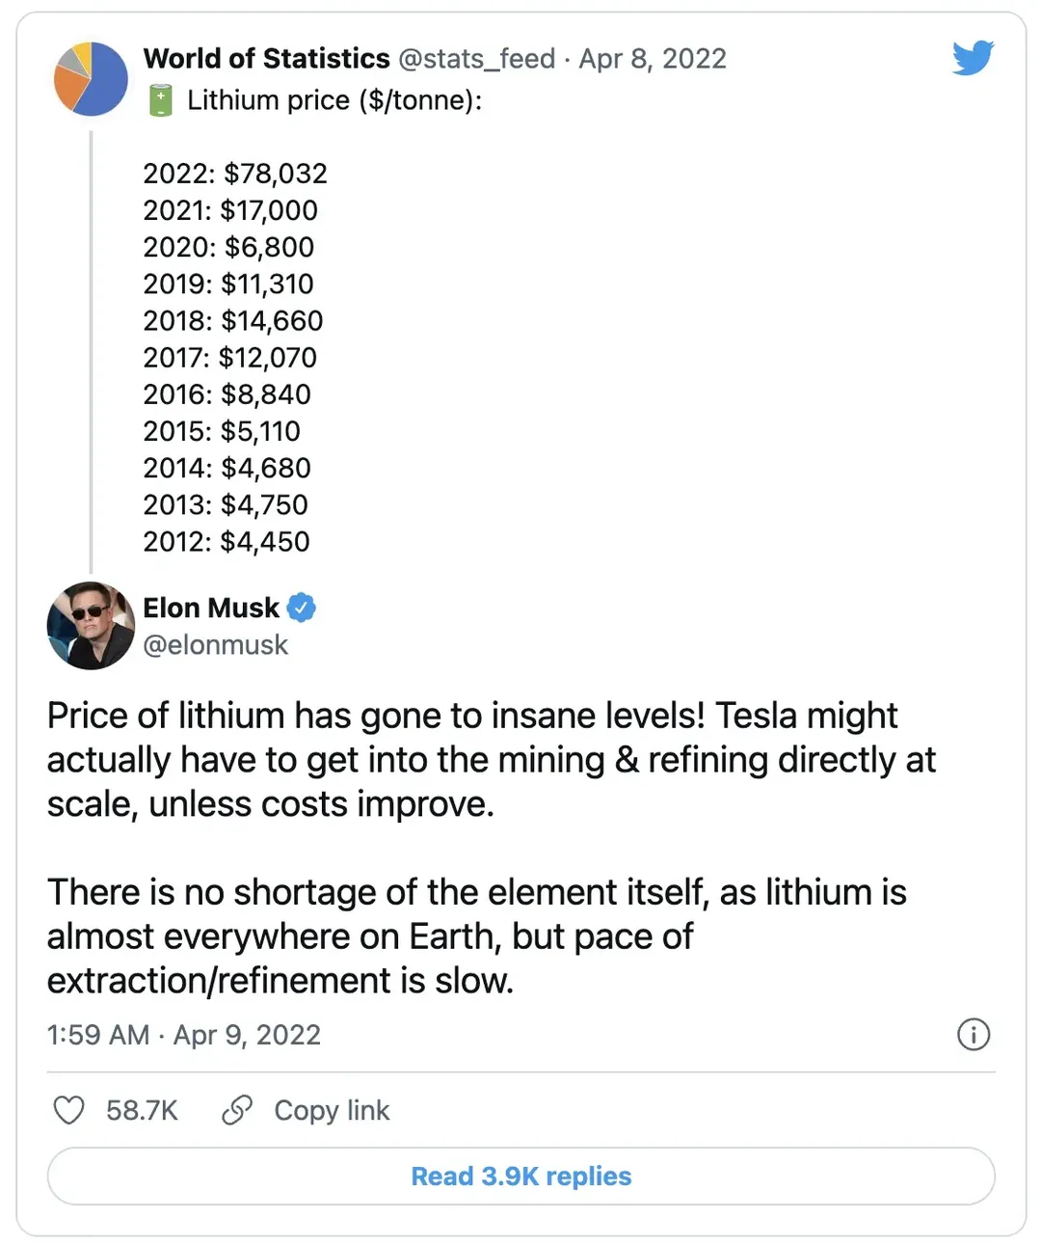Visit the @elonmusk handle

215,644
